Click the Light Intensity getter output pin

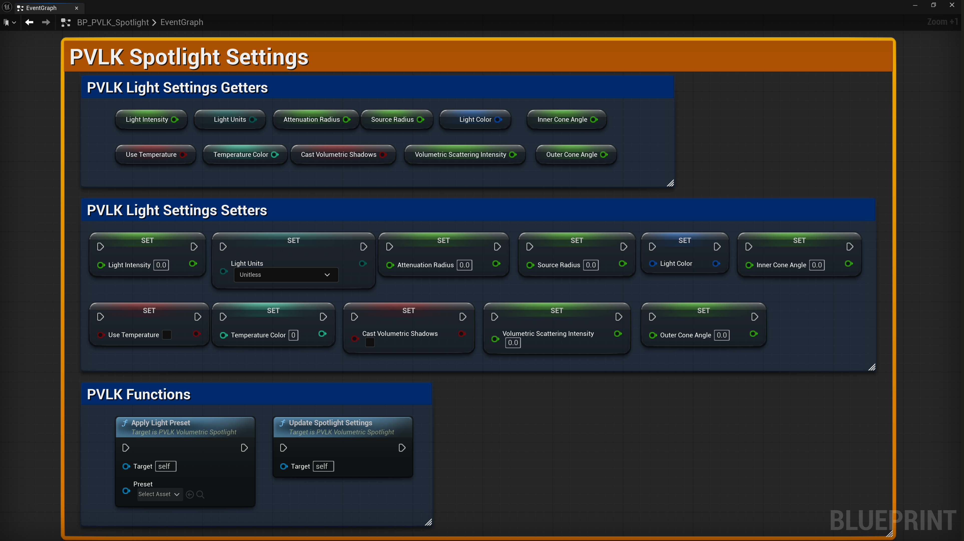pyautogui.click(x=175, y=119)
